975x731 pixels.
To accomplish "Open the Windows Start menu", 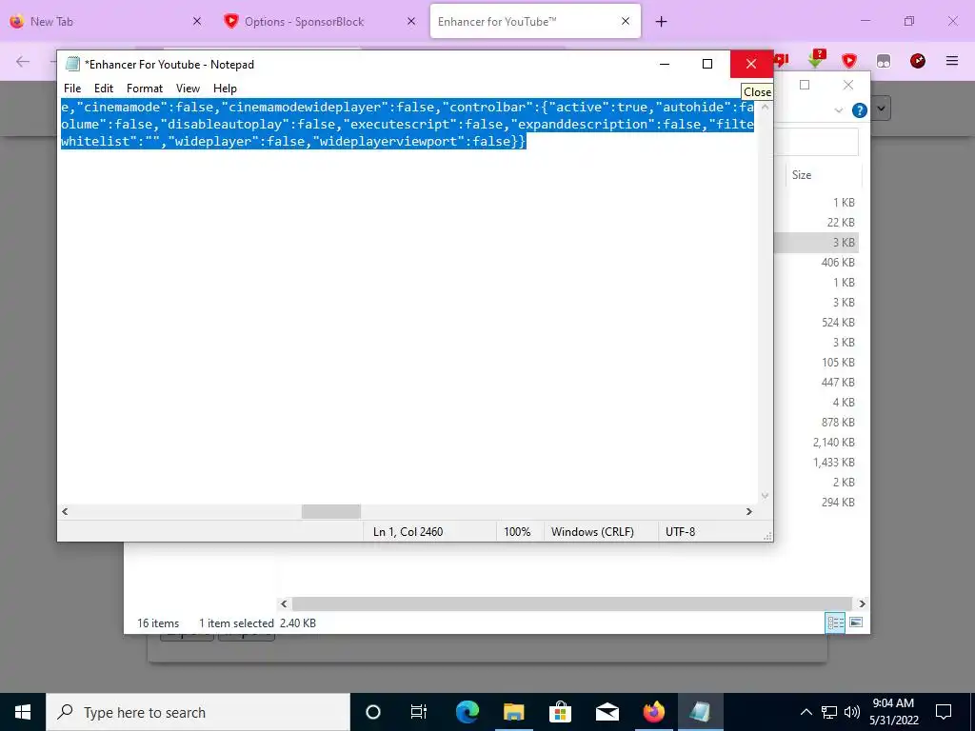I will (23, 712).
